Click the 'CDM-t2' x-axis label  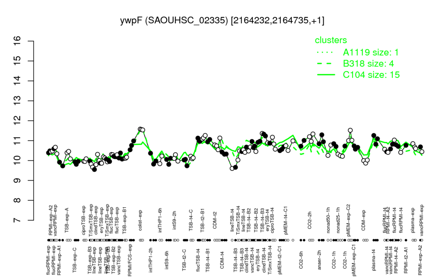click(x=215, y=220)
